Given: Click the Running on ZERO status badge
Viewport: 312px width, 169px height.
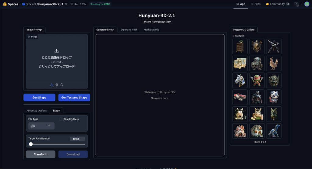Looking at the screenshot, I should click(100, 4).
